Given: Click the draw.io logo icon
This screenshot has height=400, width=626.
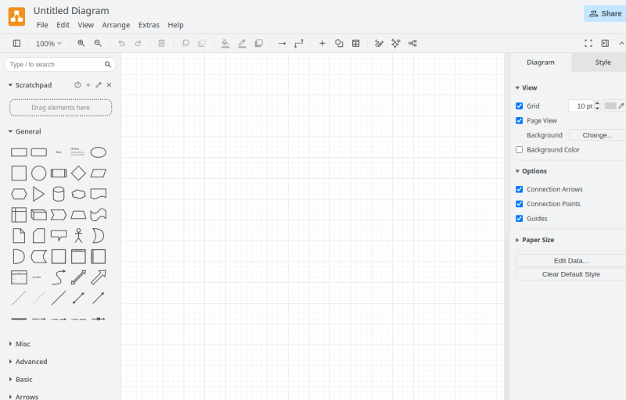Looking at the screenshot, I should 16,16.
